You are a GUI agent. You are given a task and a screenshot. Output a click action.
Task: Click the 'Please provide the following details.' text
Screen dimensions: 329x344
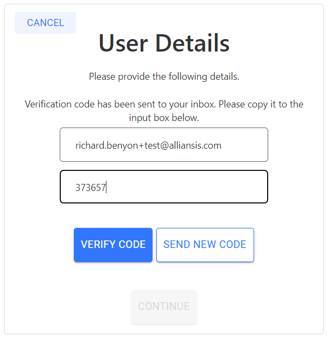pos(164,77)
